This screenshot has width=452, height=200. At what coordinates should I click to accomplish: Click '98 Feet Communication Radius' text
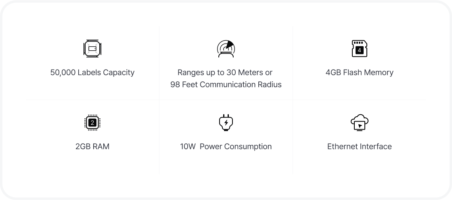(226, 85)
